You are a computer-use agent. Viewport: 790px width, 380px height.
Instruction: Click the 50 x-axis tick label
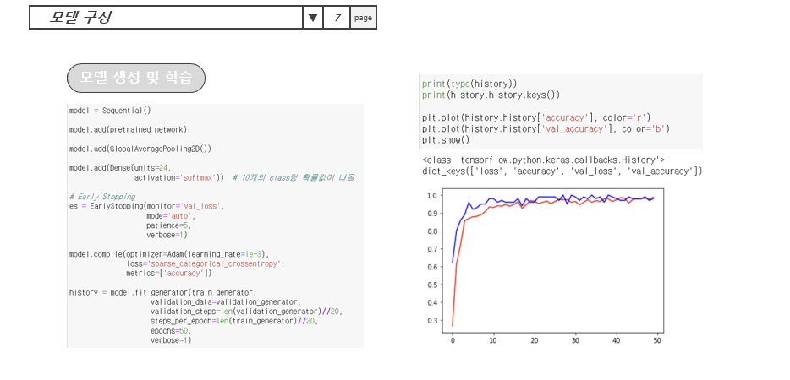point(657,340)
